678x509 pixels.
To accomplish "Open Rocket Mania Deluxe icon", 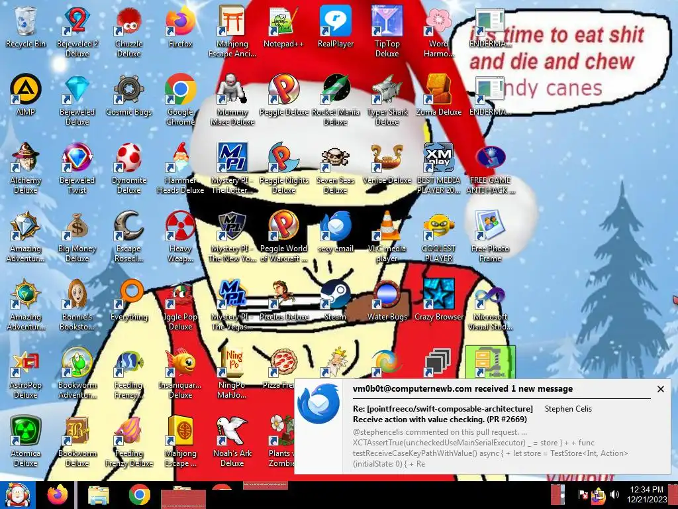I will point(336,100).
